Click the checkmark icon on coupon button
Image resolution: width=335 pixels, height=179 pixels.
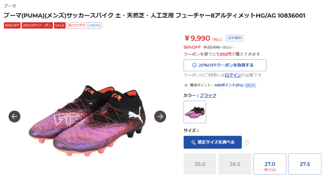[194, 65]
